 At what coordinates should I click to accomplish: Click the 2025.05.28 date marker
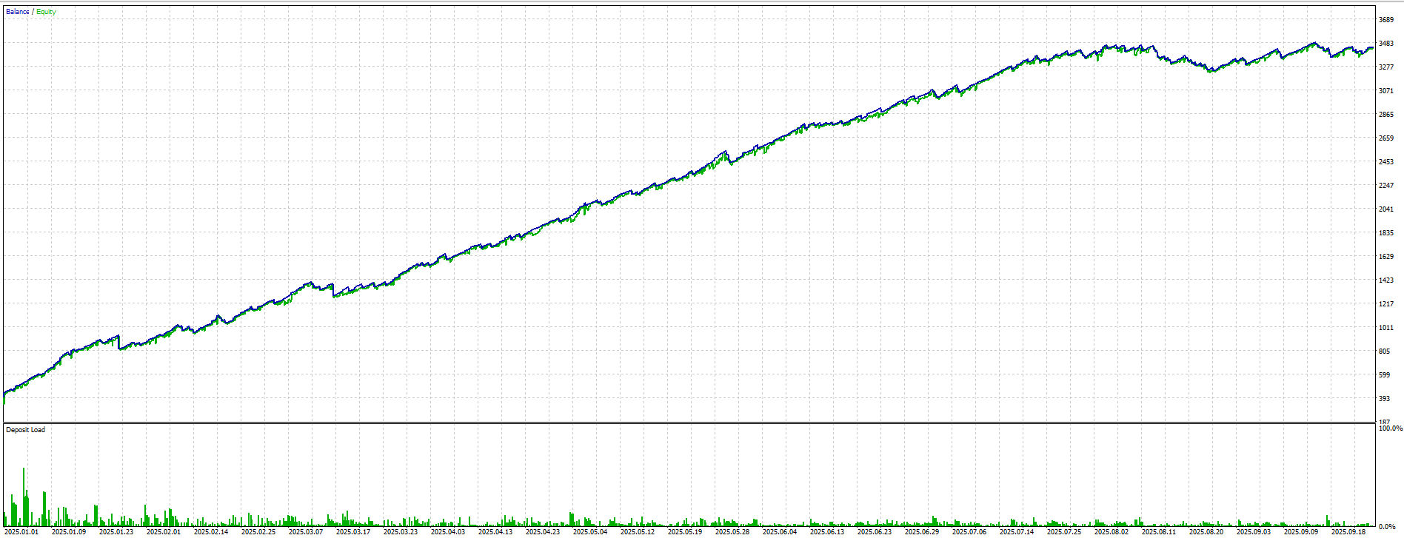[x=732, y=531]
